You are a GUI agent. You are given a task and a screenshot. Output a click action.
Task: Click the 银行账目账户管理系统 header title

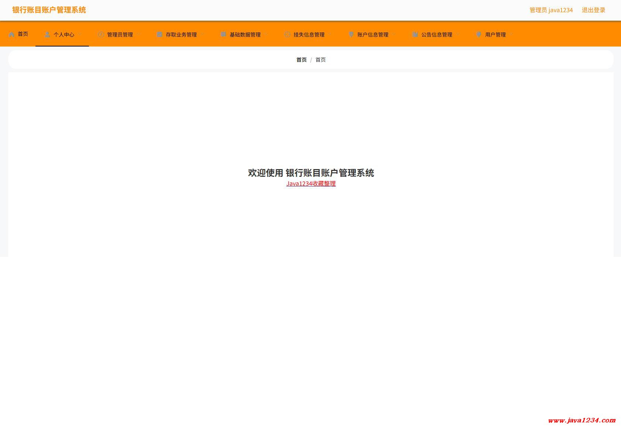[x=49, y=10]
